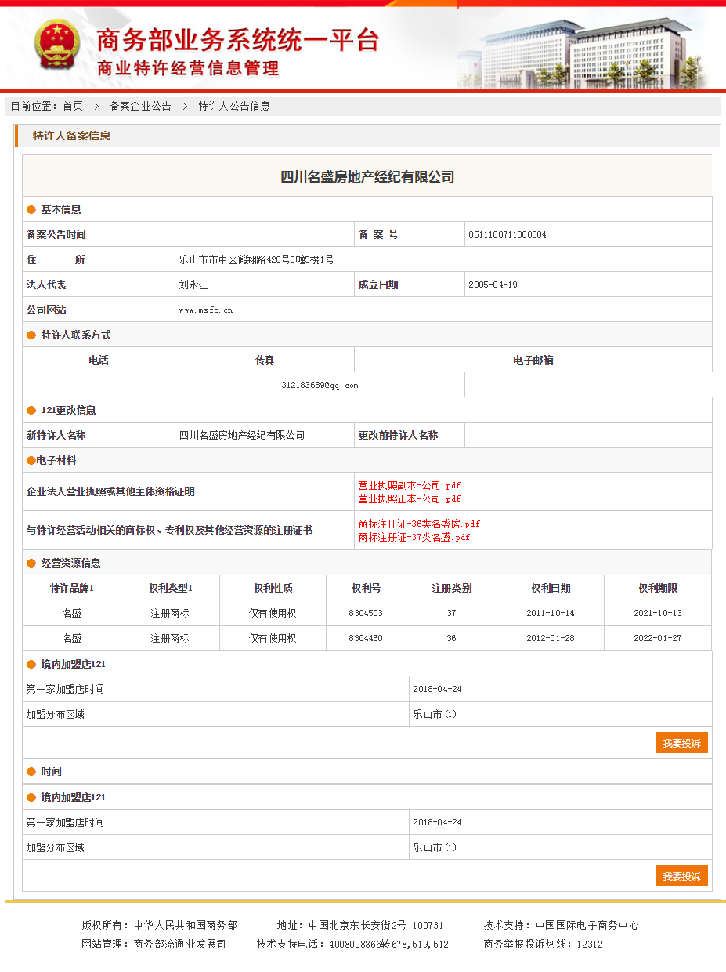Image resolution: width=726 pixels, height=972 pixels.
Task: Open 商标注册证-37类名盛.pdf file
Action: 414,537
